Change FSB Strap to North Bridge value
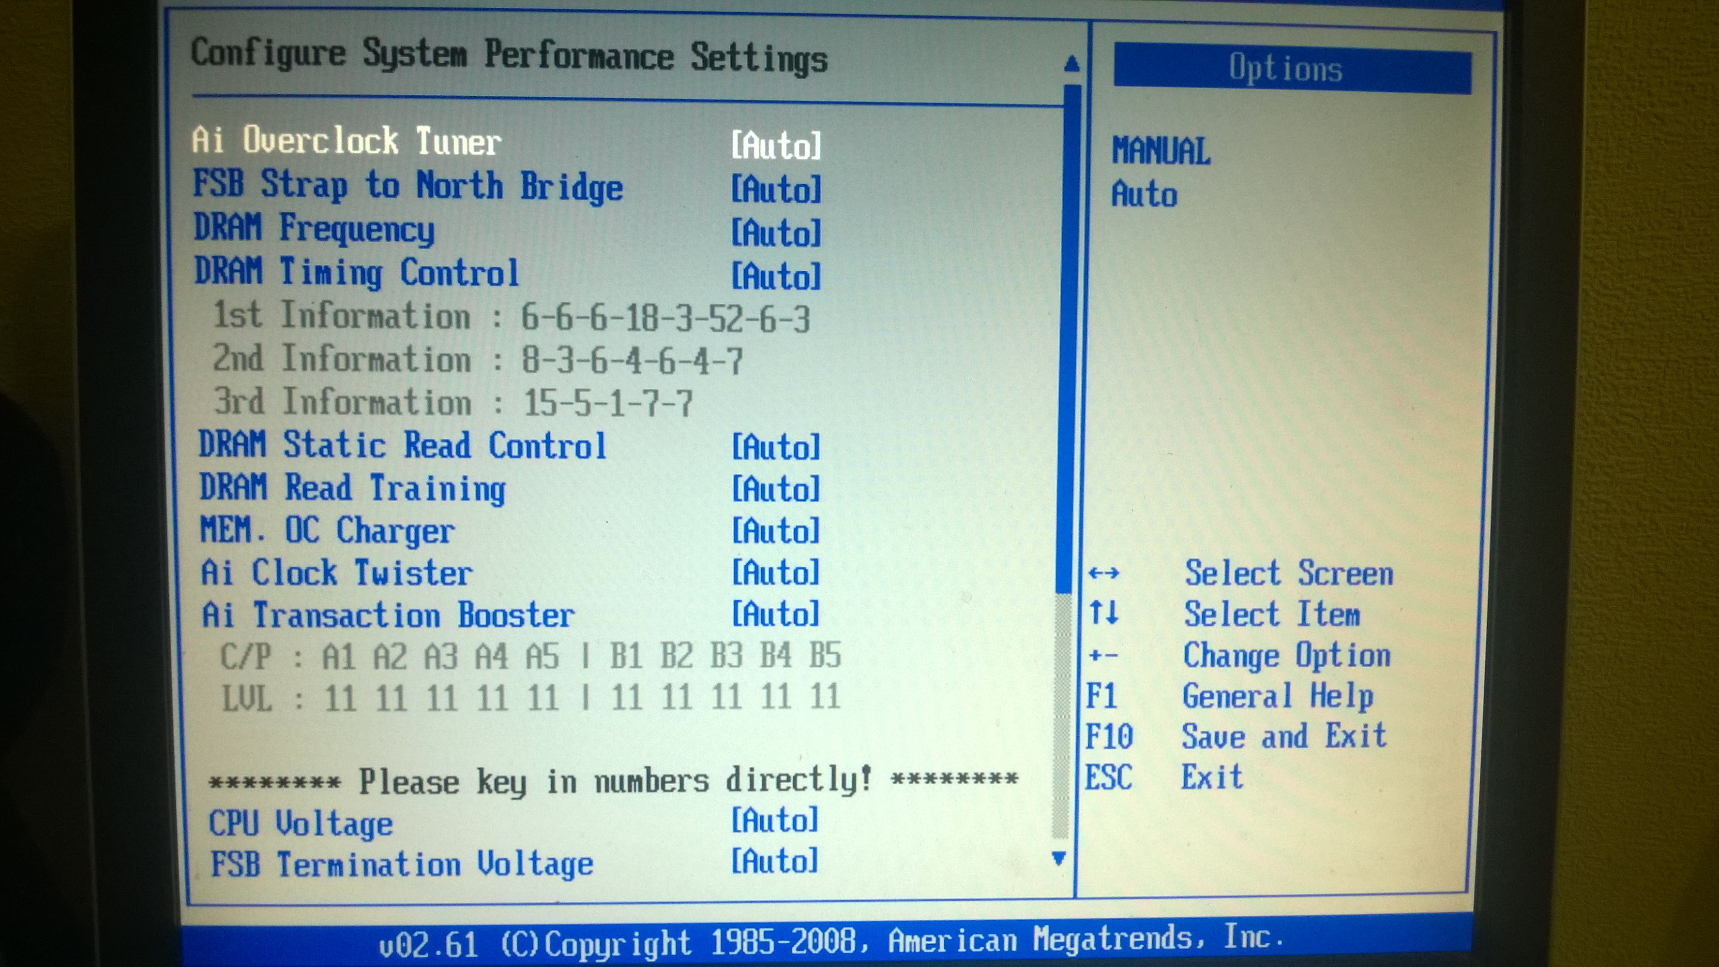 775,190
